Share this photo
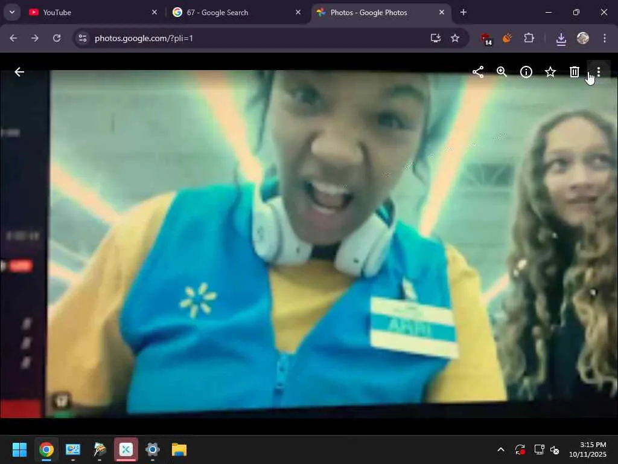 click(x=478, y=72)
